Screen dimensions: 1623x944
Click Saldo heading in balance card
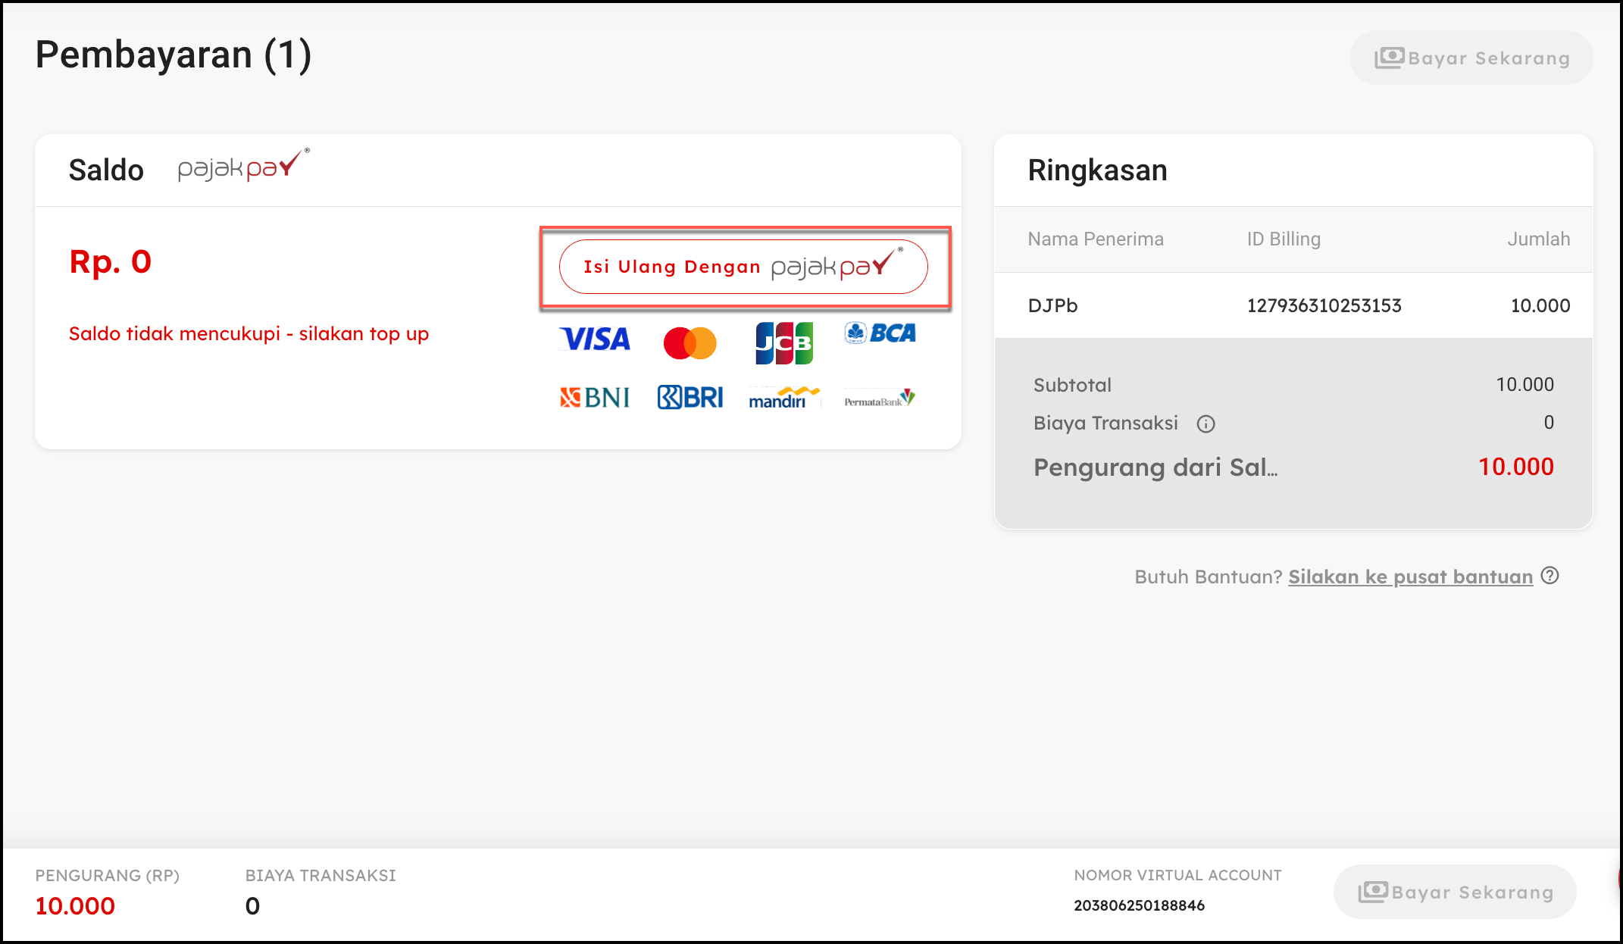point(106,170)
